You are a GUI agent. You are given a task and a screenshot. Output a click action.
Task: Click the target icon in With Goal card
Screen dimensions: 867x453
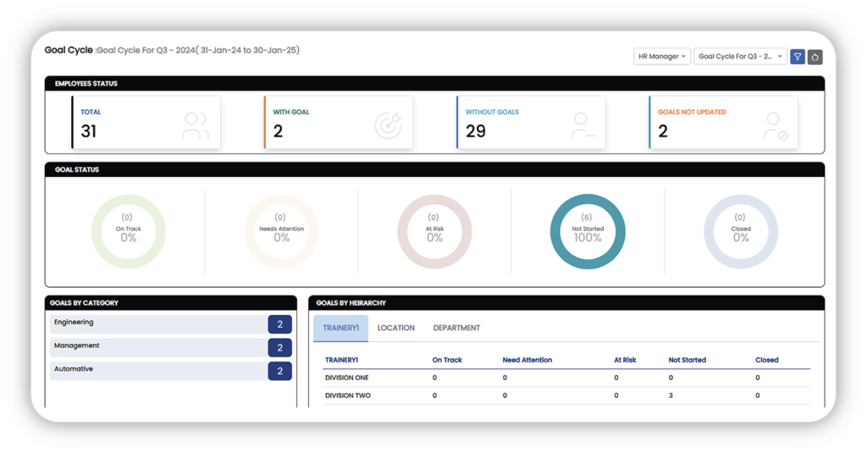[389, 125]
